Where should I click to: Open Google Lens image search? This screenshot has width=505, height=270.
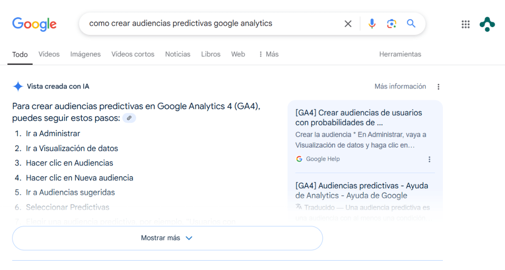click(x=392, y=24)
